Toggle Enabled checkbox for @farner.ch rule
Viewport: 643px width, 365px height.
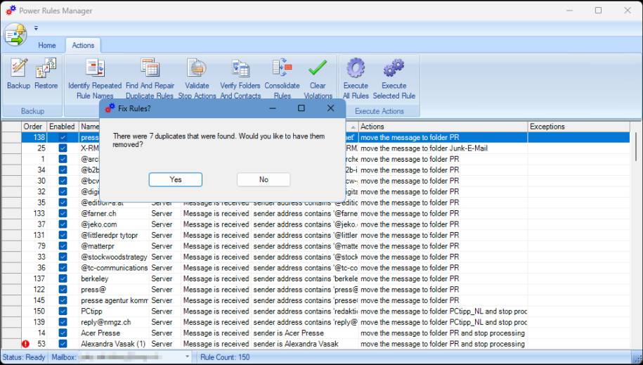[x=63, y=214]
